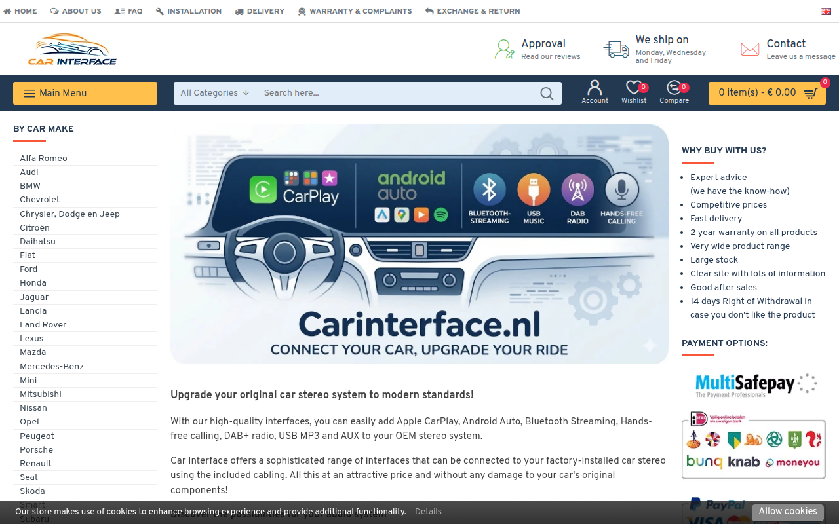
Task: Click the Carinterface.nl banner image
Action: [x=419, y=244]
